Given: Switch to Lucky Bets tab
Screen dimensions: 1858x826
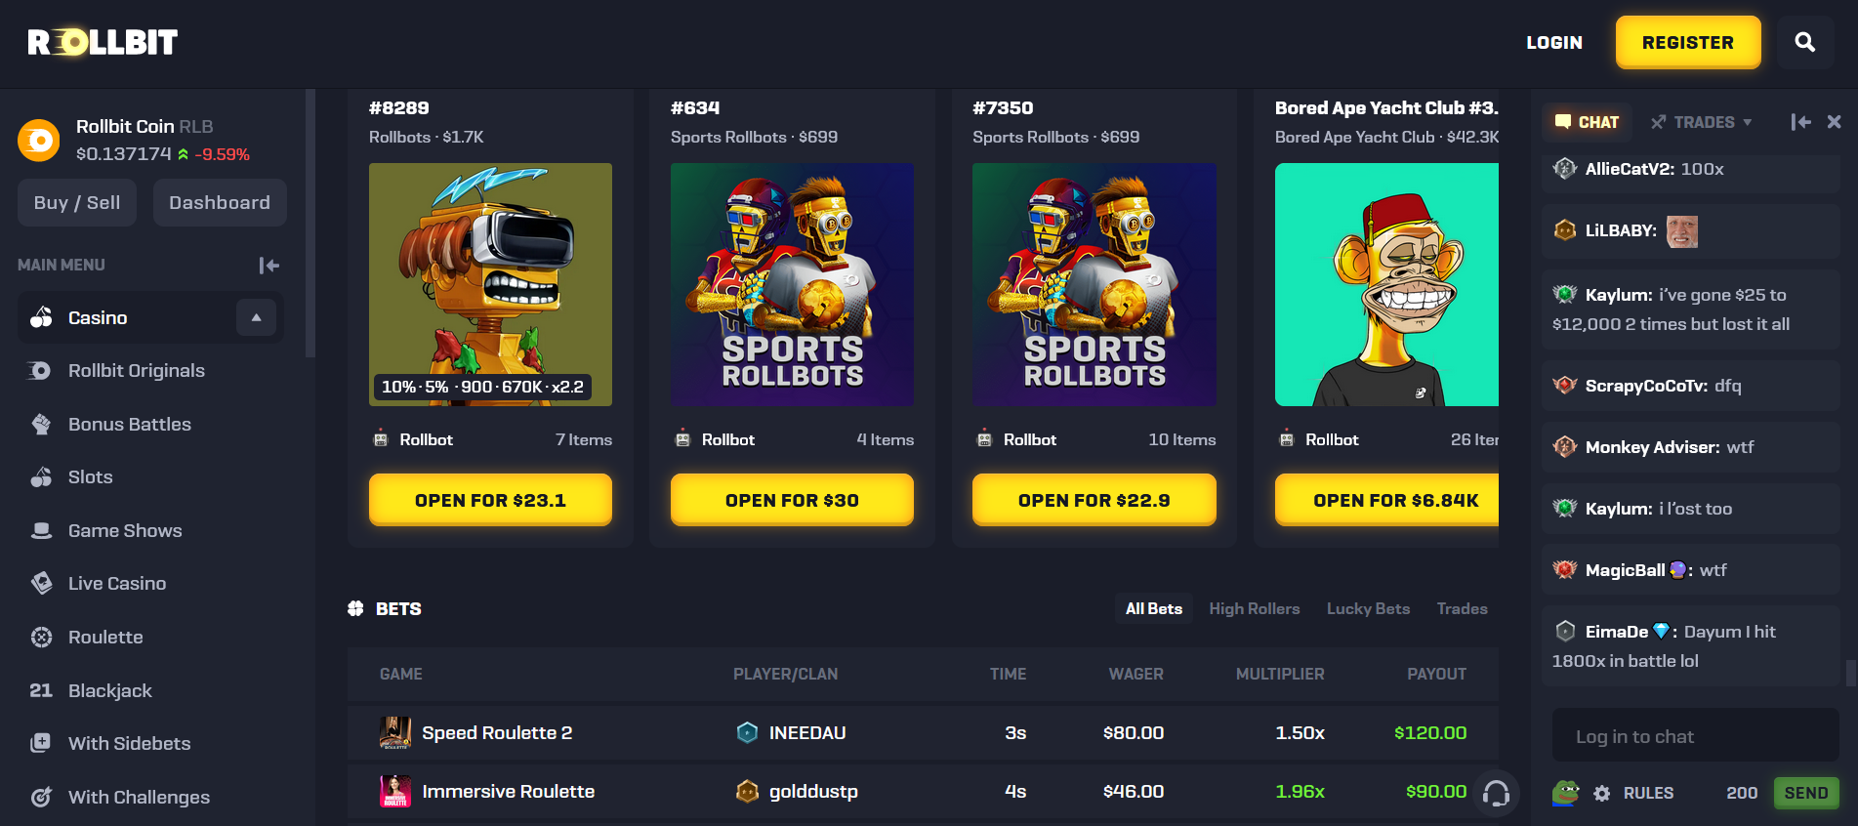Looking at the screenshot, I should click(x=1368, y=608).
